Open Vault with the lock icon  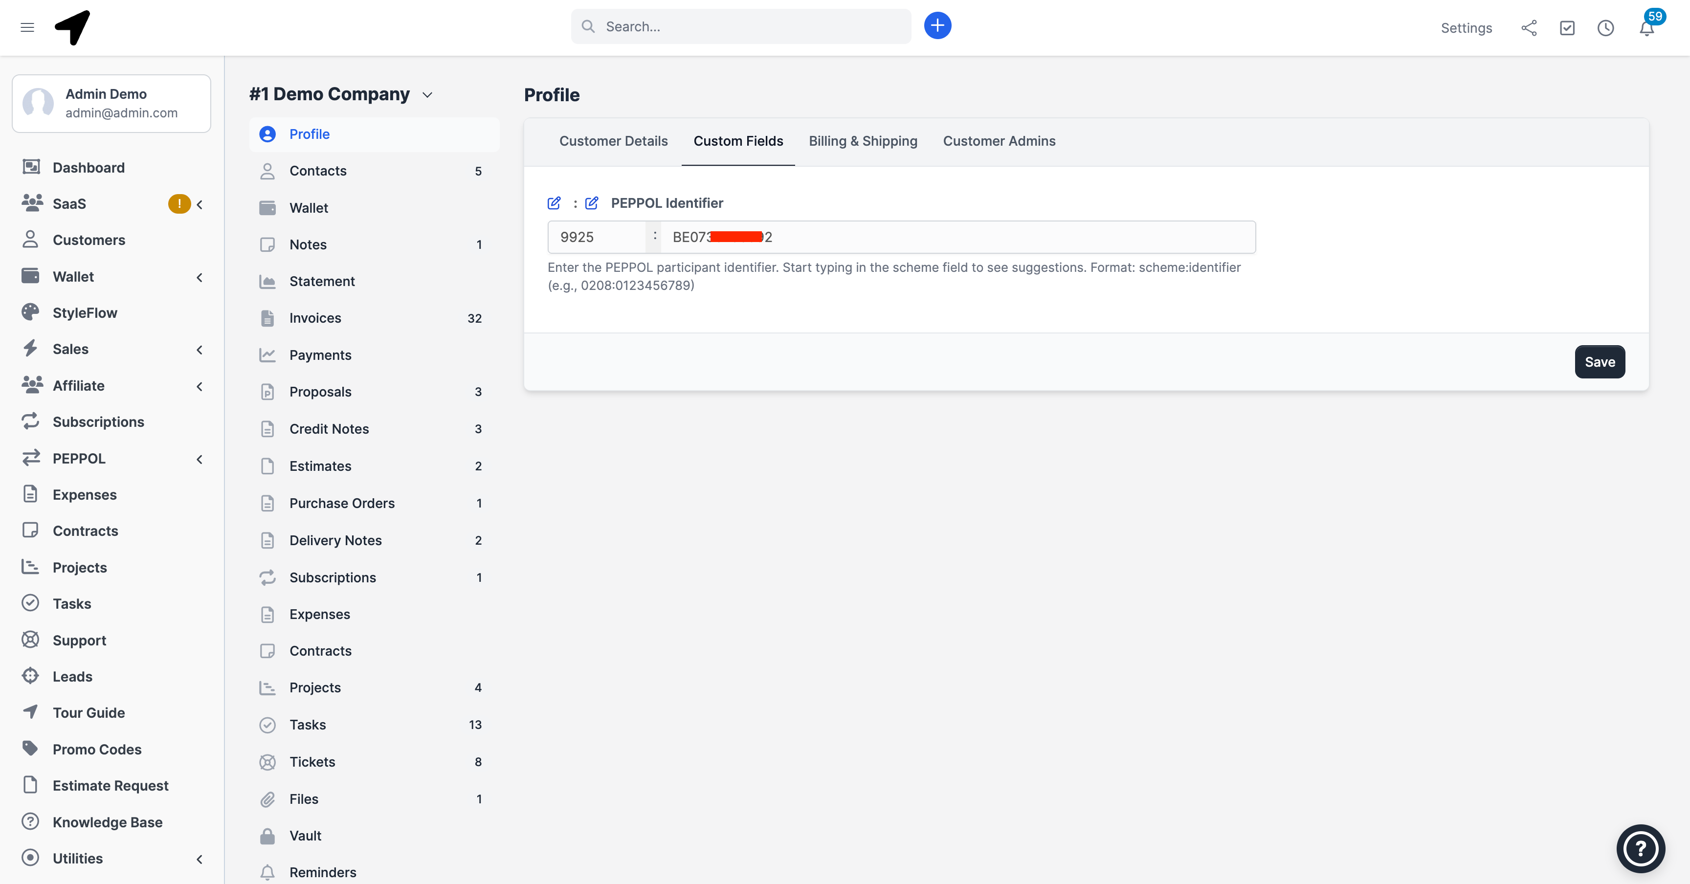click(x=305, y=836)
